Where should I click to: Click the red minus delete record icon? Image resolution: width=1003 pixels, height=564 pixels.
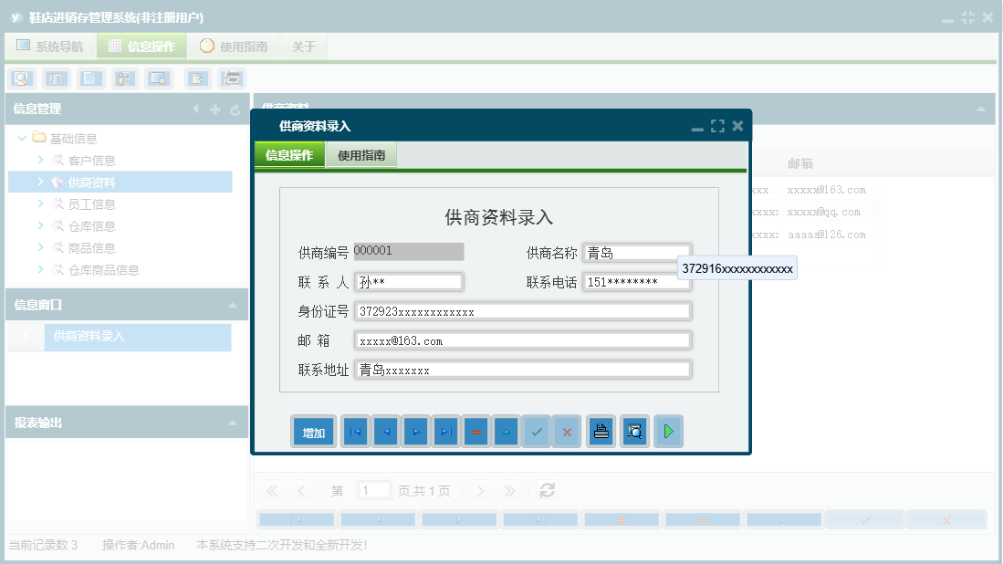click(x=475, y=431)
